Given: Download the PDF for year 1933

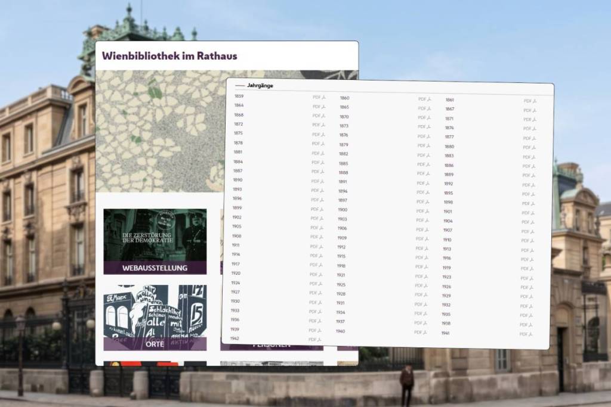Looking at the screenshot, I should (316, 312).
